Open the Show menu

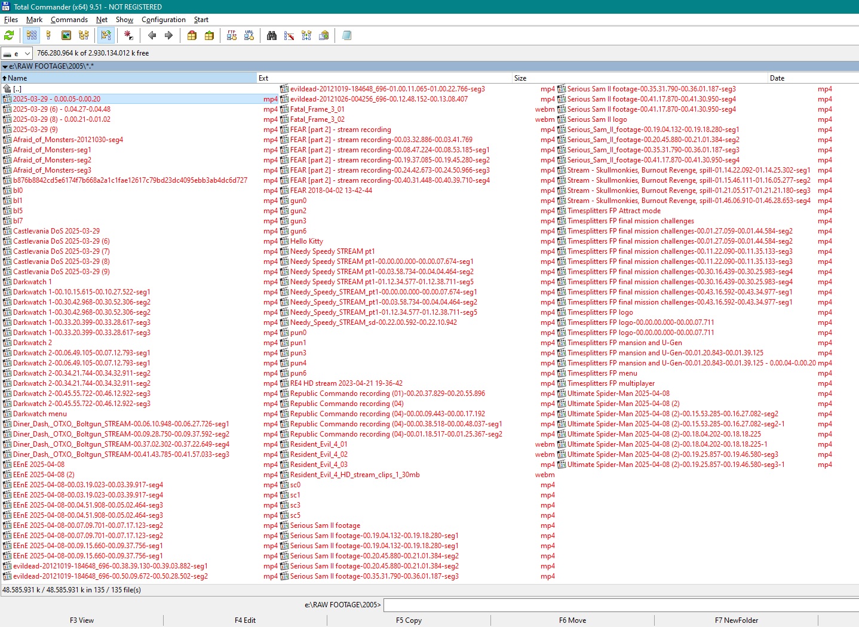(x=124, y=20)
